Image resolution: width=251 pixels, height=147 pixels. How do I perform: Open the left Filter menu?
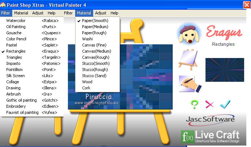click(6, 13)
